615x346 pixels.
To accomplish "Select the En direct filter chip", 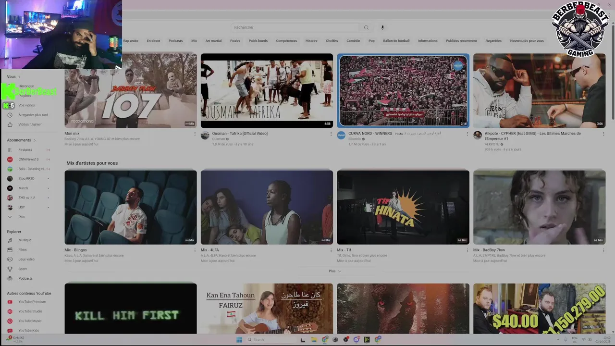I will click(x=153, y=41).
